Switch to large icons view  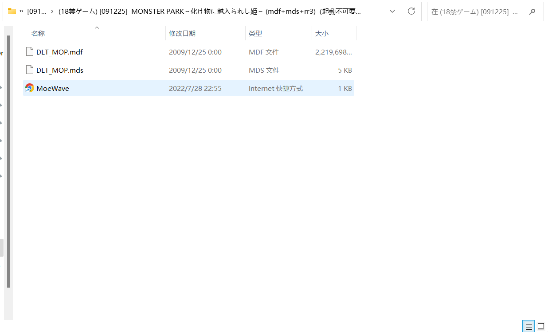[x=541, y=327]
